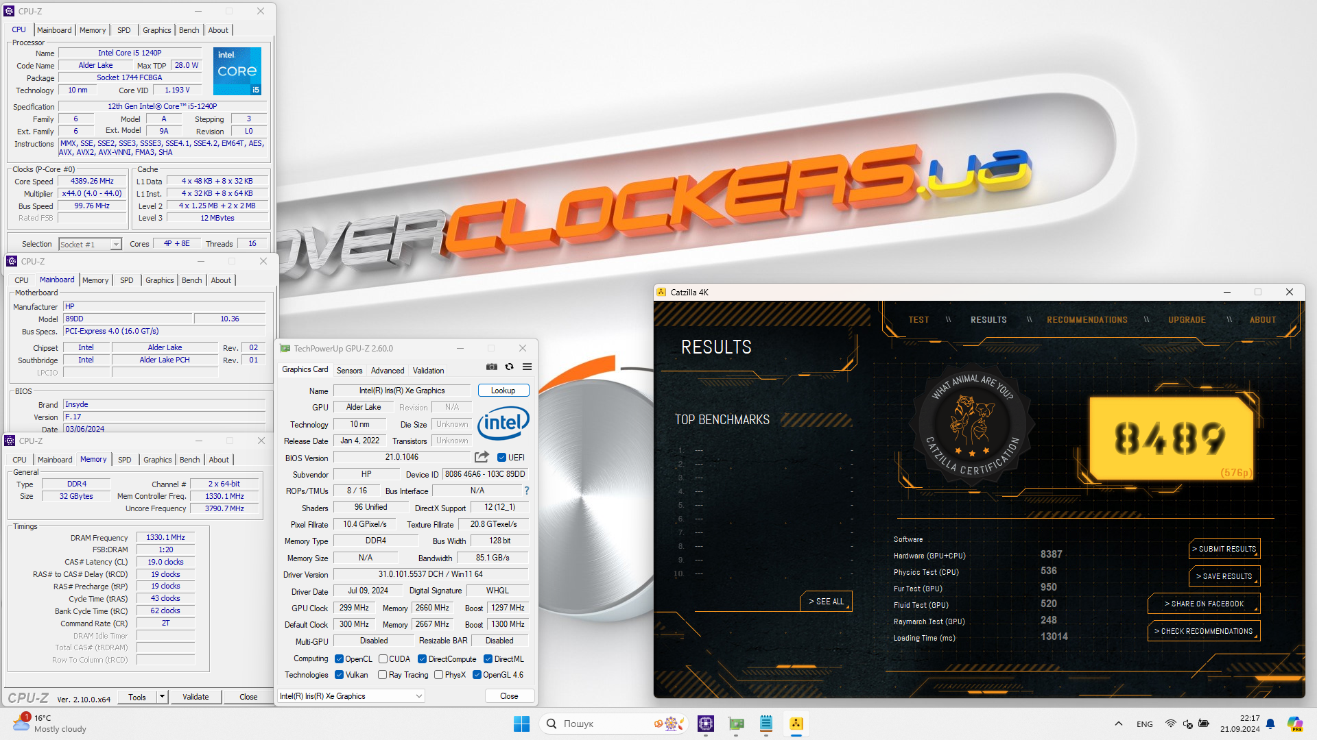Image resolution: width=1317 pixels, height=740 pixels.
Task: Toggle the CUDA checkbox
Action: 383,659
